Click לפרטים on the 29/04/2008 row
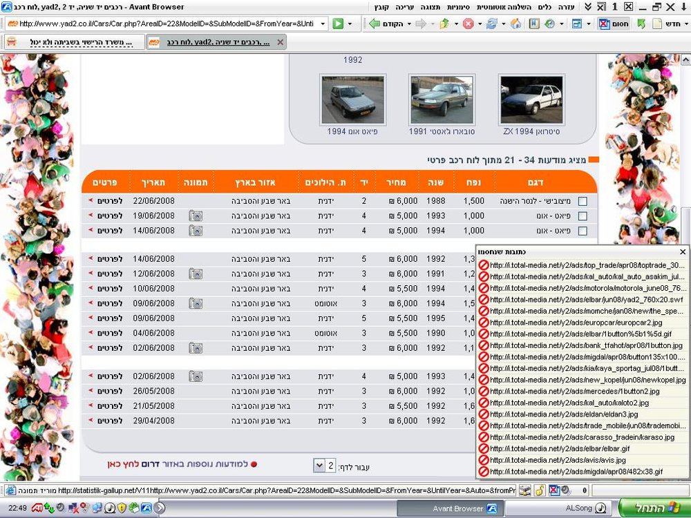Viewport: 691px width, 518px height. coord(110,421)
